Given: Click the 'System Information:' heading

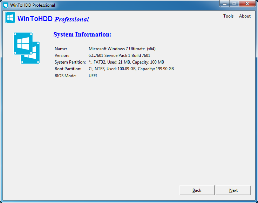Looking at the screenshot, I should point(82,35).
